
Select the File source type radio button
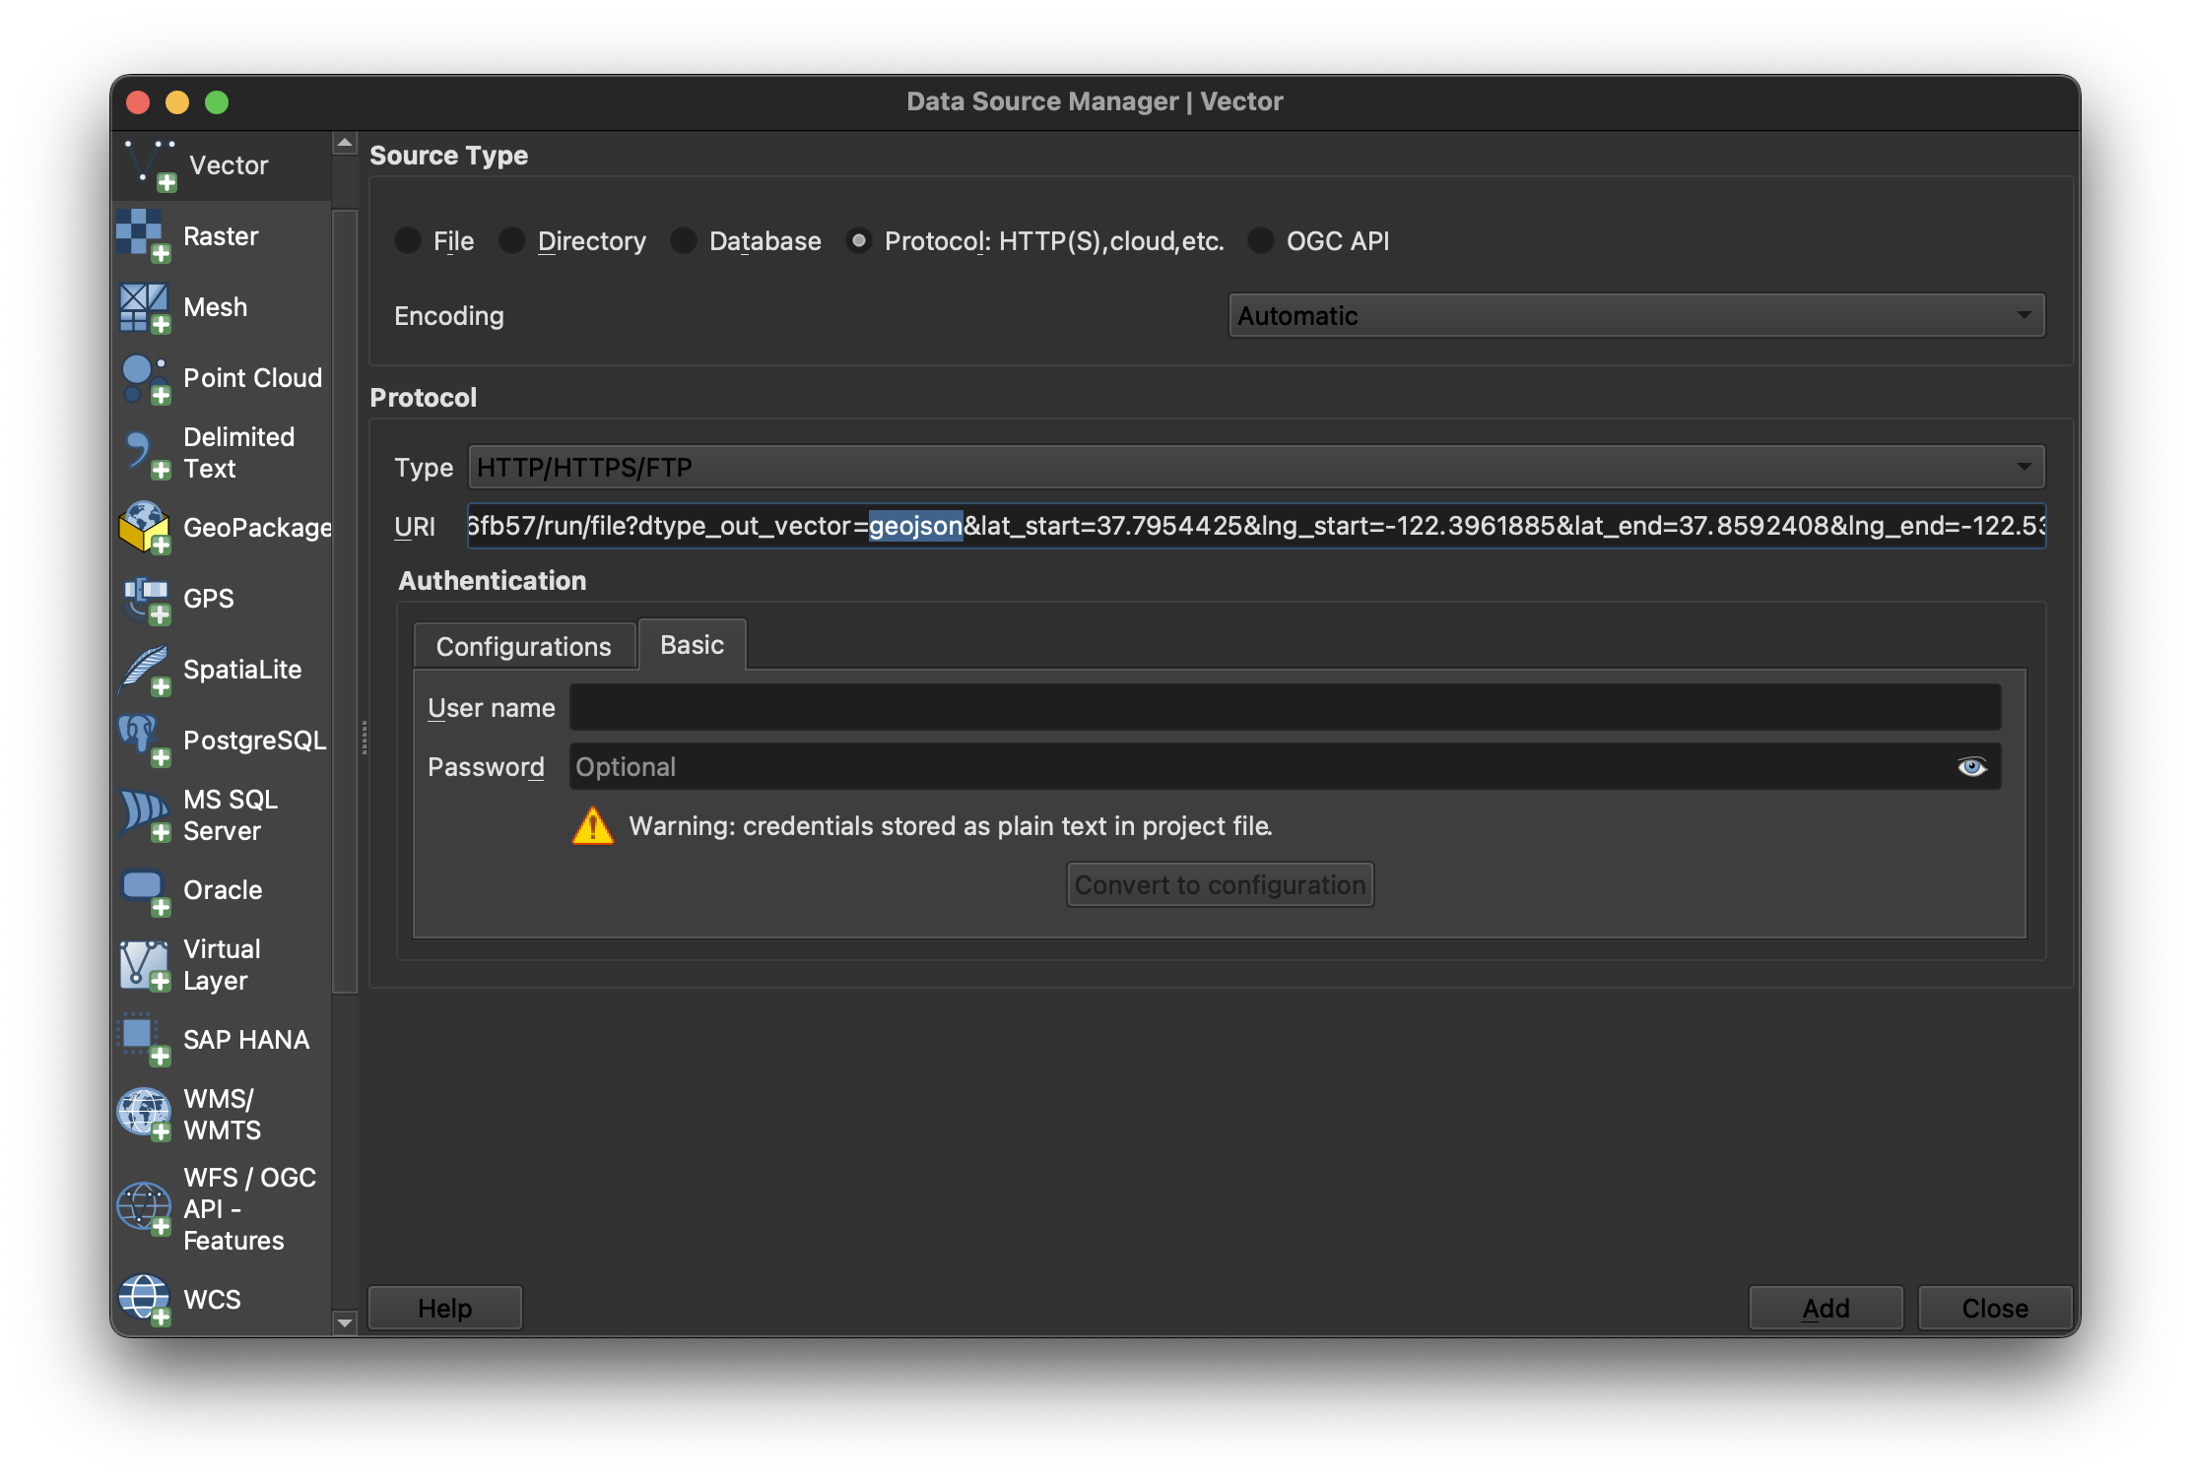(x=408, y=241)
